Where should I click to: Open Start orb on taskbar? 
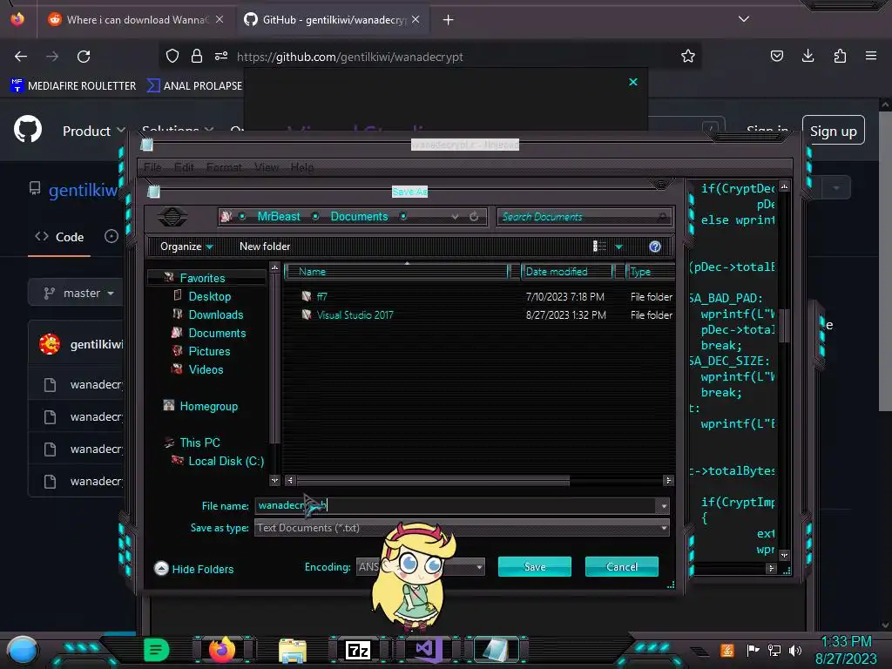pos(23,651)
